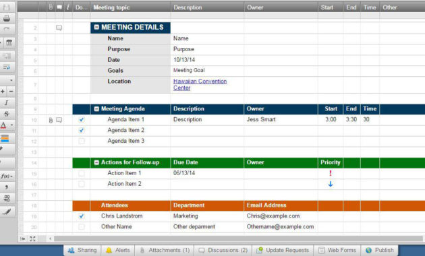
Task: Click the Other column header
Action: pyautogui.click(x=402, y=7)
